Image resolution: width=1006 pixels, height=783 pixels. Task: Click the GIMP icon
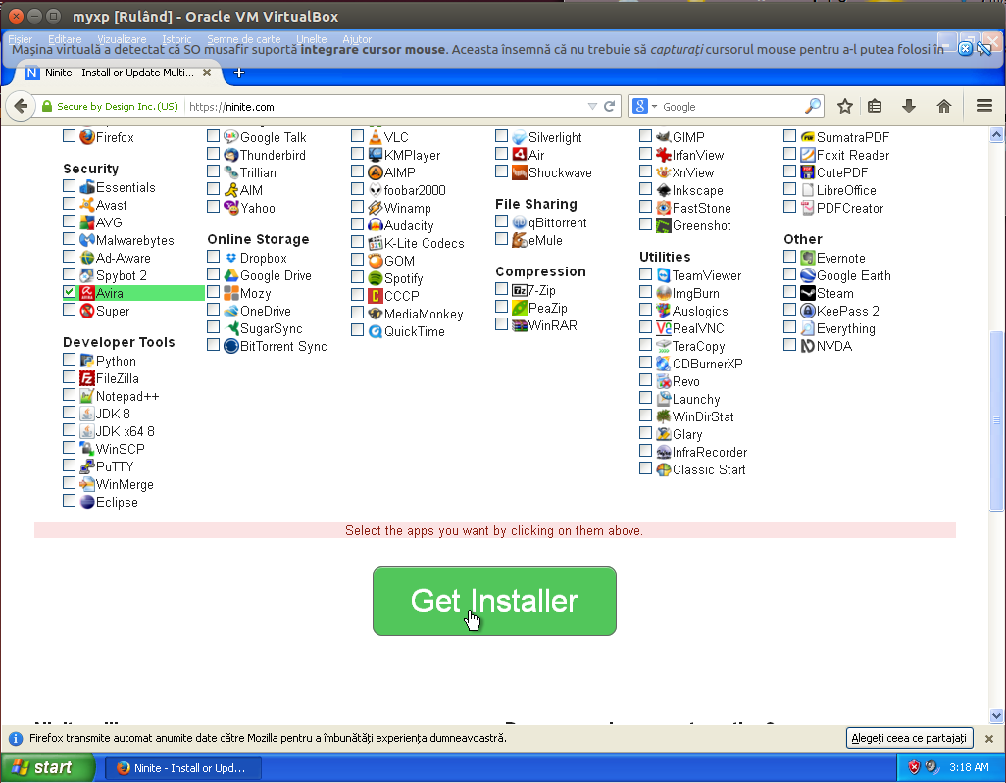(664, 136)
